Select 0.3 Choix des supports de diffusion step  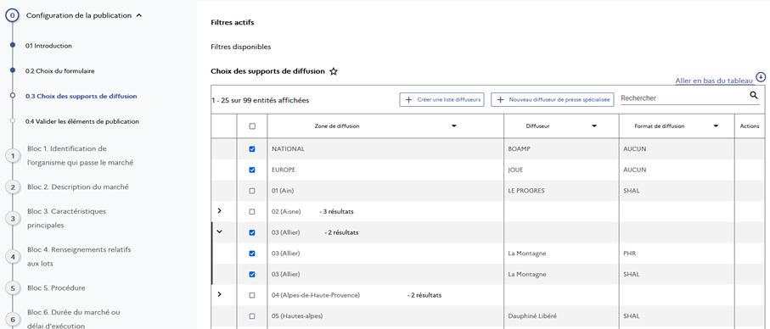coord(81,96)
